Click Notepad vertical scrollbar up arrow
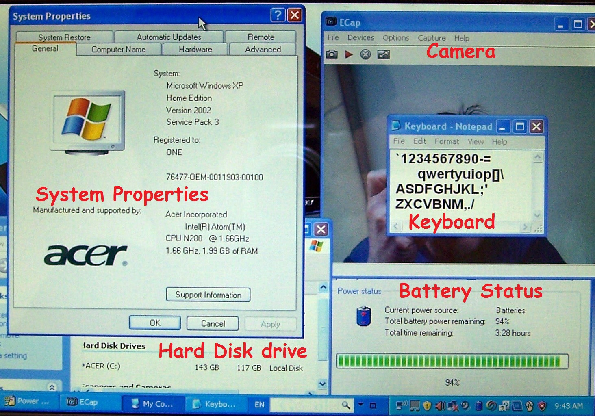The image size is (595, 416). tap(537, 157)
